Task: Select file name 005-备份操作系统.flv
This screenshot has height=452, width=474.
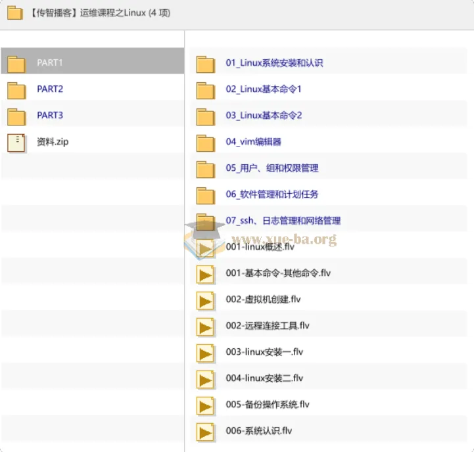Action: coord(268,405)
